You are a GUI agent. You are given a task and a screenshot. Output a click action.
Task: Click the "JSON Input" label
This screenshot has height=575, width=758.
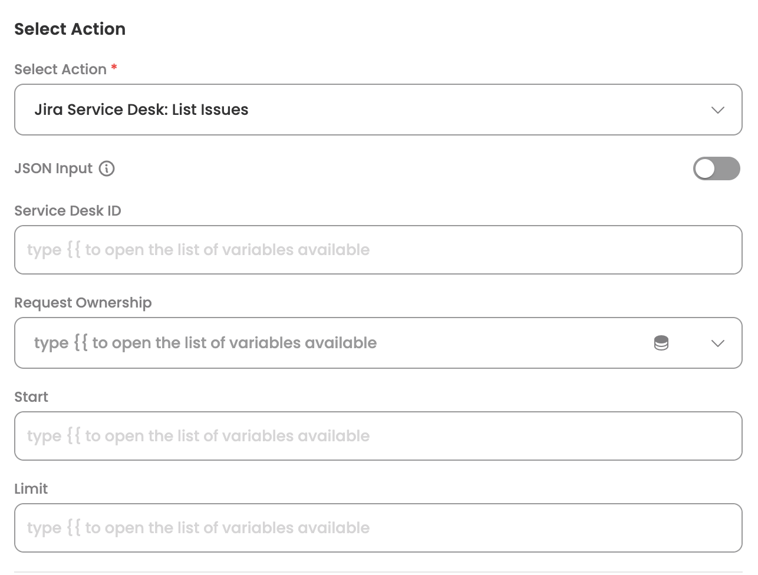pos(53,168)
